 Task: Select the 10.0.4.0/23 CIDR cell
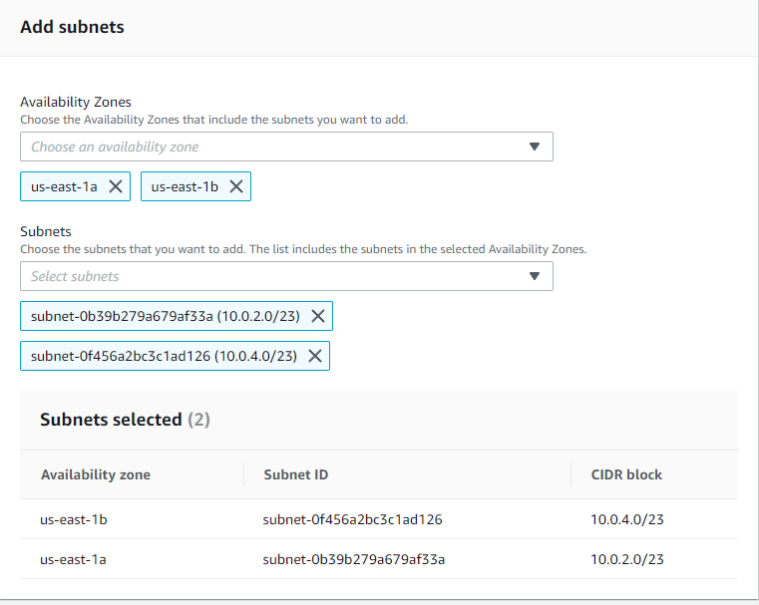(627, 519)
